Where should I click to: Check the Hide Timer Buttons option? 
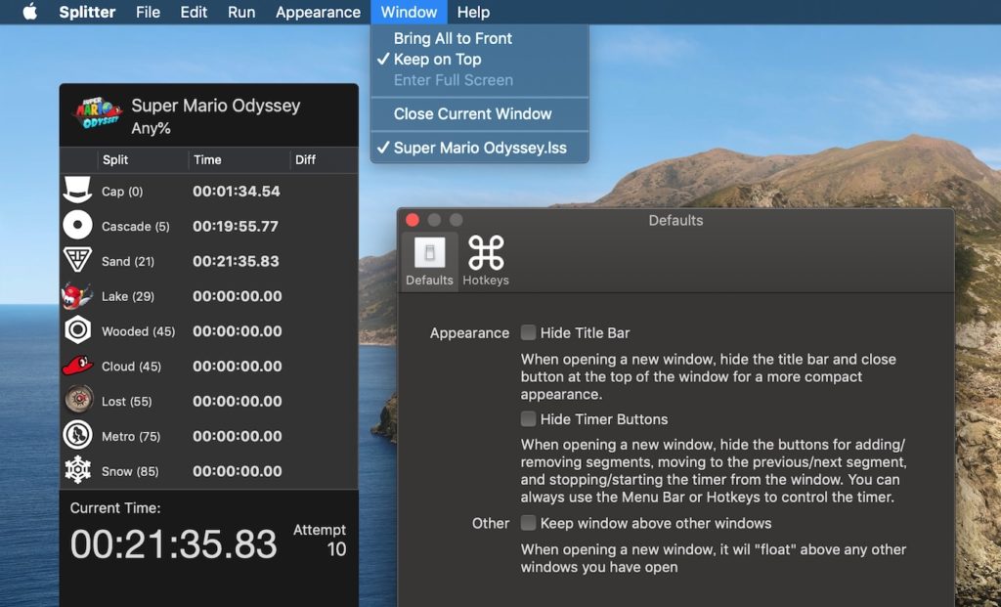click(529, 419)
